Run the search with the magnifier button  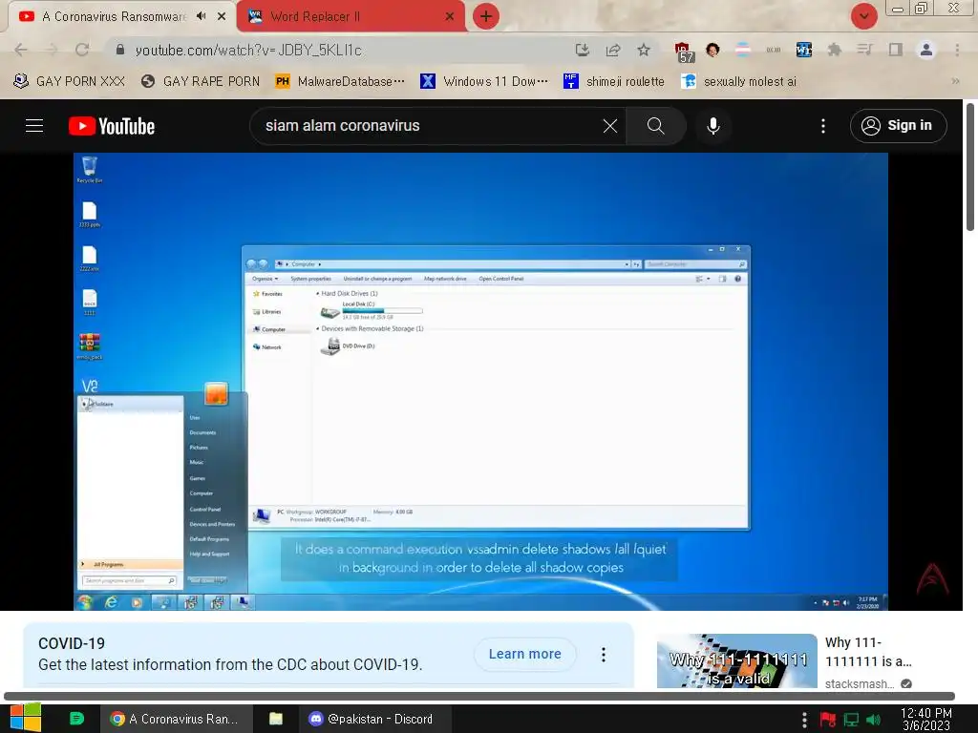coord(655,126)
